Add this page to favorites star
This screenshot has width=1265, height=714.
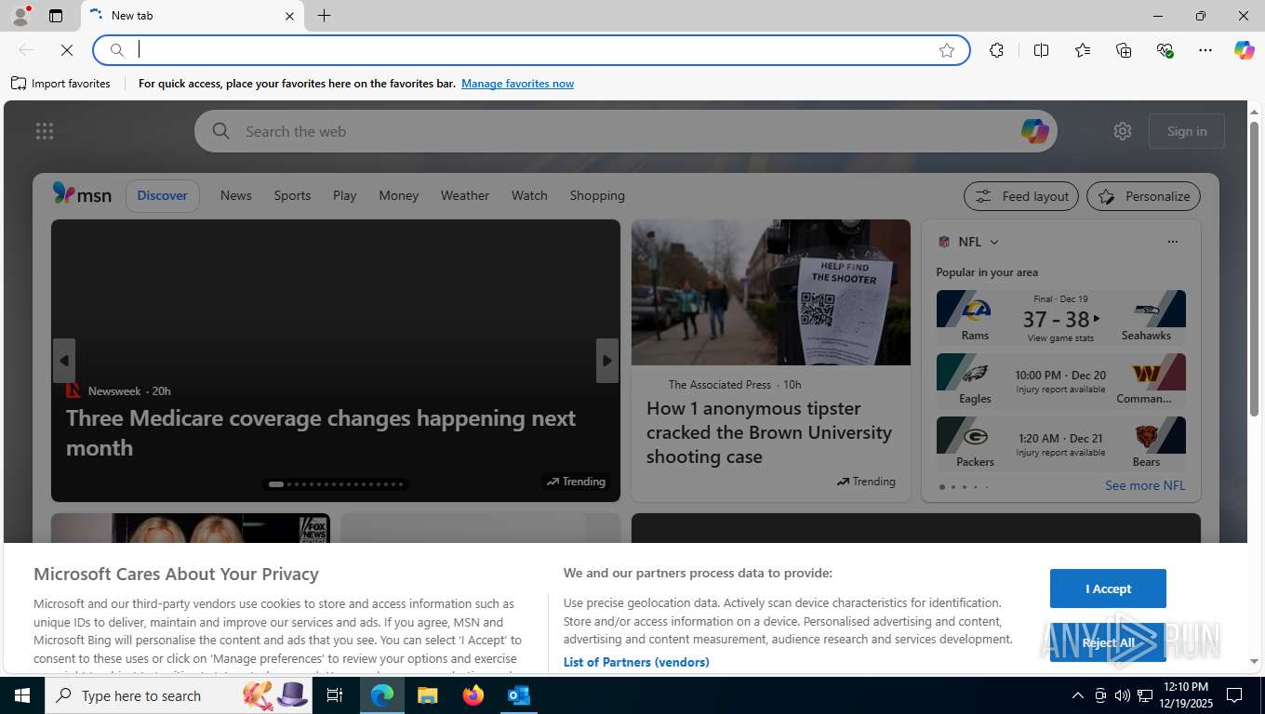click(947, 50)
